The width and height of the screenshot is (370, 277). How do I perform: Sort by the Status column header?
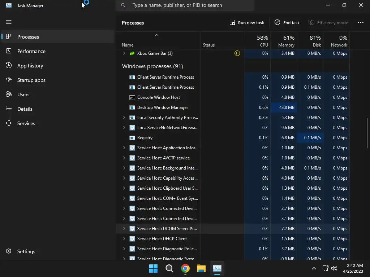pyautogui.click(x=222, y=41)
